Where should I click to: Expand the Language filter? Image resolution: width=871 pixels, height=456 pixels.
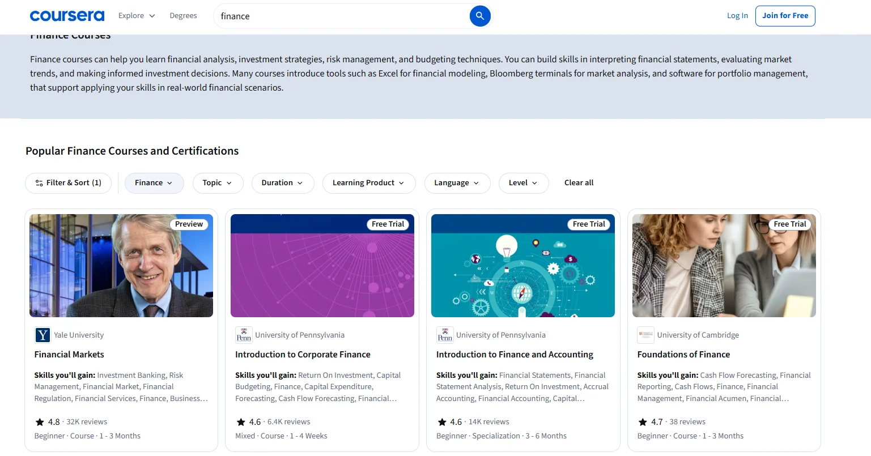tap(457, 183)
